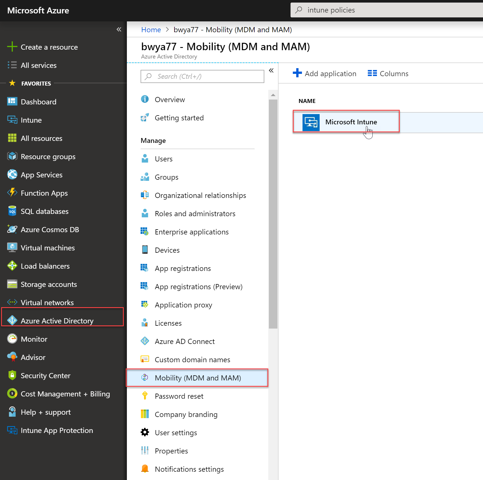Click the Virtual machines monitor icon
The height and width of the screenshot is (480, 483).
pyautogui.click(x=12, y=247)
